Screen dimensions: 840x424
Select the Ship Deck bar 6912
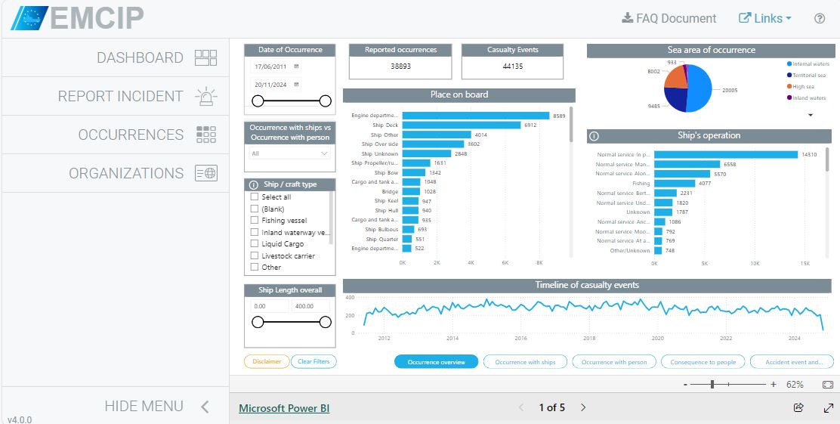coord(462,125)
